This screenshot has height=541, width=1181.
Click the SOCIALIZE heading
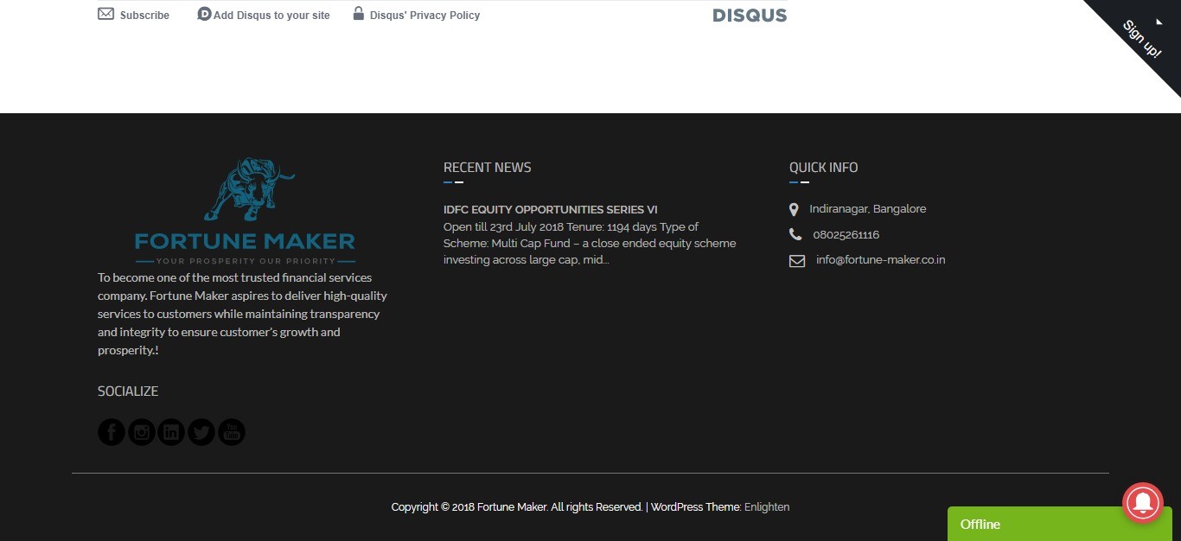[x=128, y=391]
